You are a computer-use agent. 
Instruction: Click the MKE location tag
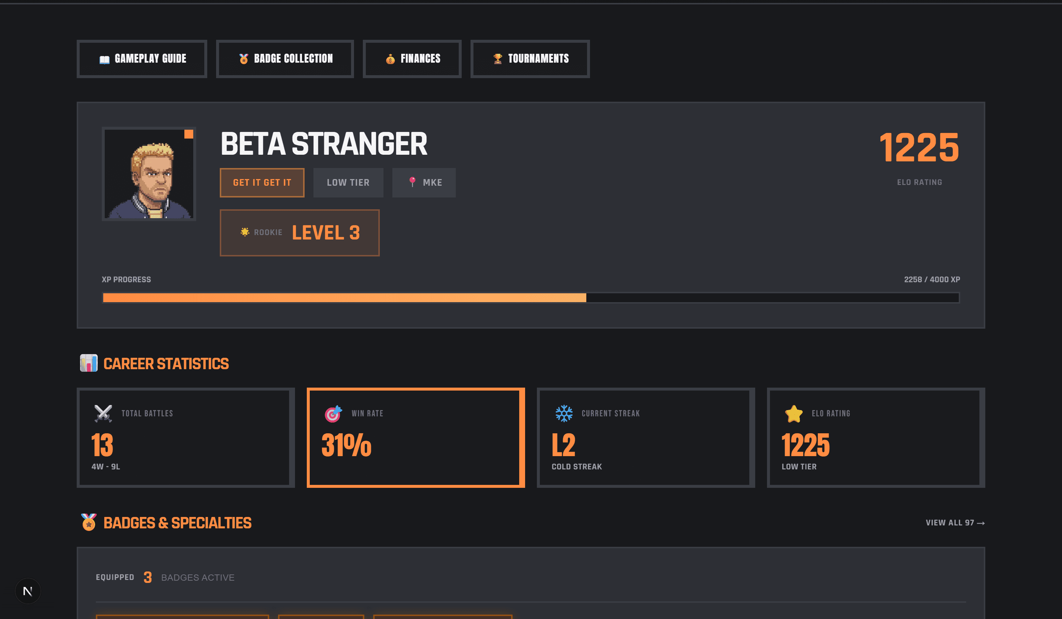[x=424, y=182]
